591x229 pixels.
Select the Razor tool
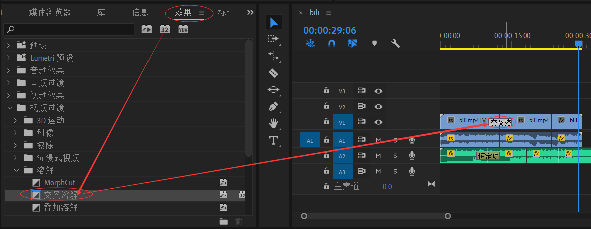pos(273,73)
